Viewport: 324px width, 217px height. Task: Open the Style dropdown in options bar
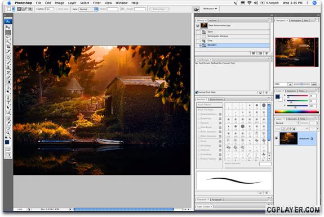[88, 9]
